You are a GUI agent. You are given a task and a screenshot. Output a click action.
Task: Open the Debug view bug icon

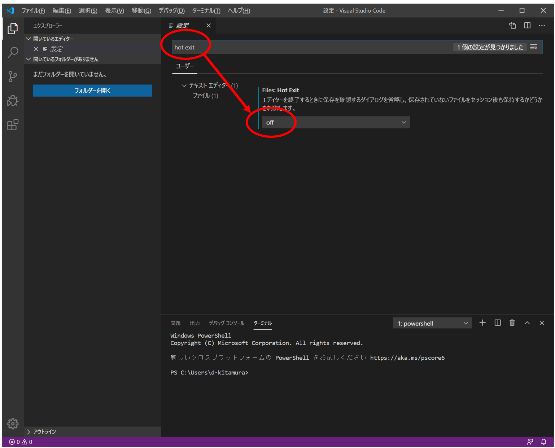point(13,101)
